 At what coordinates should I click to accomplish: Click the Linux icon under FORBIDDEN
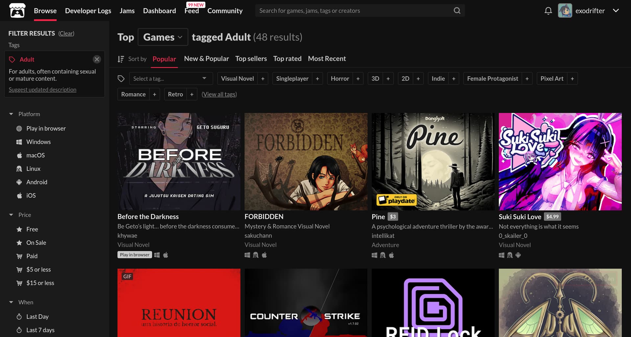tap(256, 255)
